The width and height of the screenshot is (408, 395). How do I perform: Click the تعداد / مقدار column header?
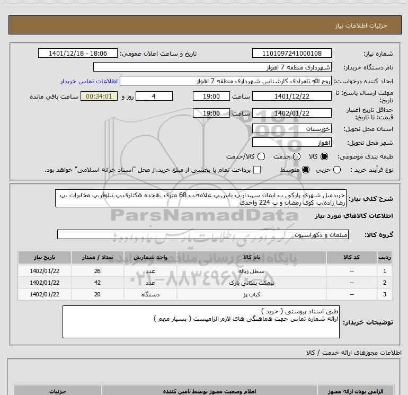click(x=97, y=258)
